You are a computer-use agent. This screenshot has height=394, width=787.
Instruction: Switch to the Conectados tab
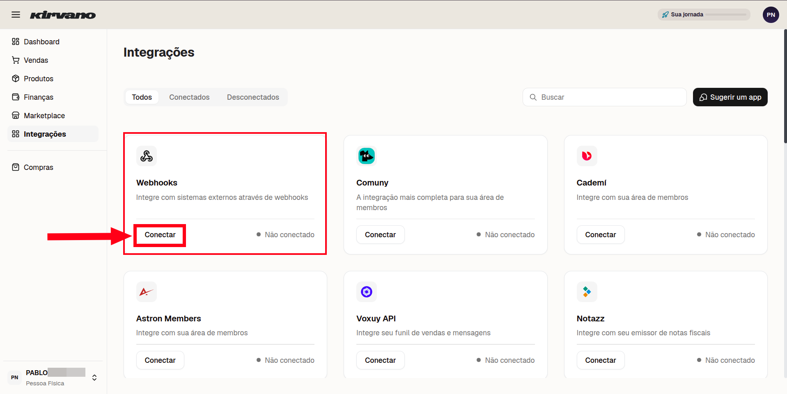point(189,97)
